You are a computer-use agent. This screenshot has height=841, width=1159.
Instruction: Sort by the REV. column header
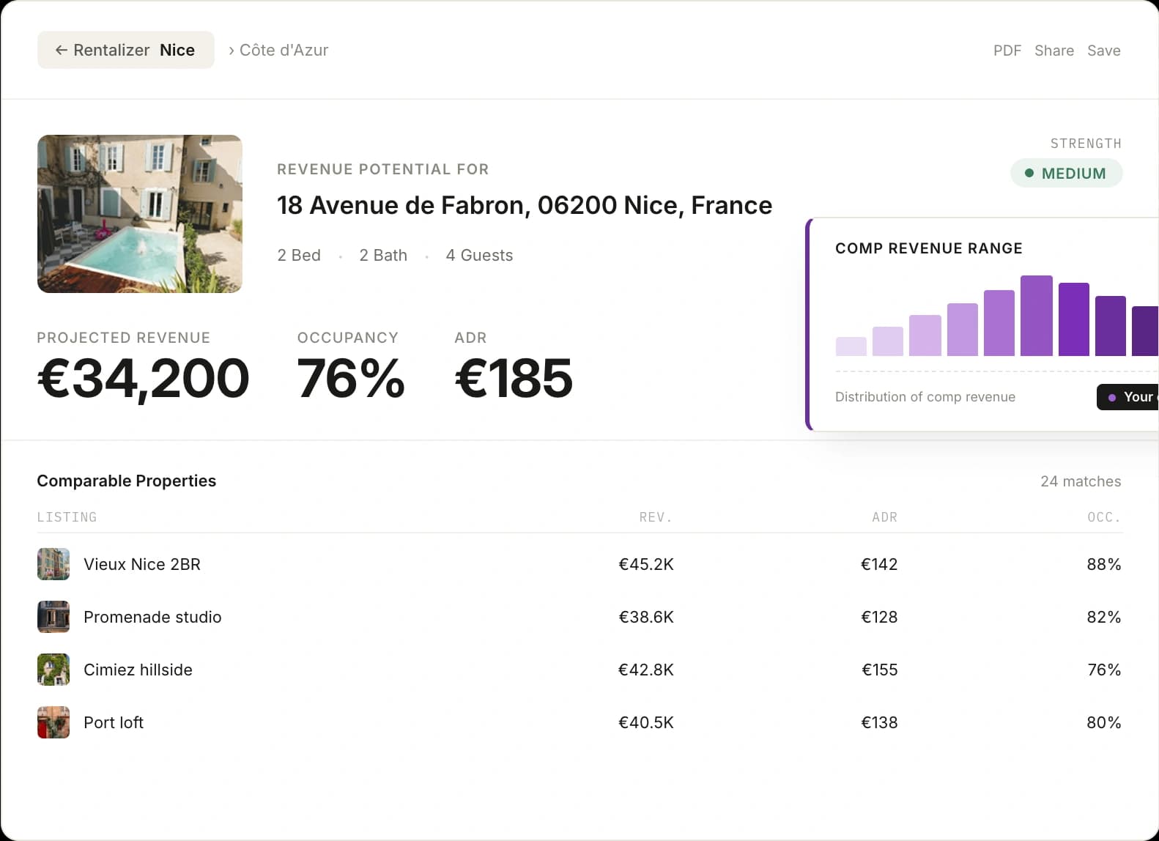[x=656, y=517]
